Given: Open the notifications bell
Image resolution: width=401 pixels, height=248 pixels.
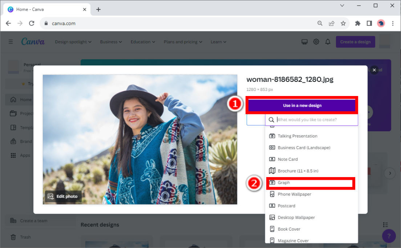Looking at the screenshot, I should (328, 42).
